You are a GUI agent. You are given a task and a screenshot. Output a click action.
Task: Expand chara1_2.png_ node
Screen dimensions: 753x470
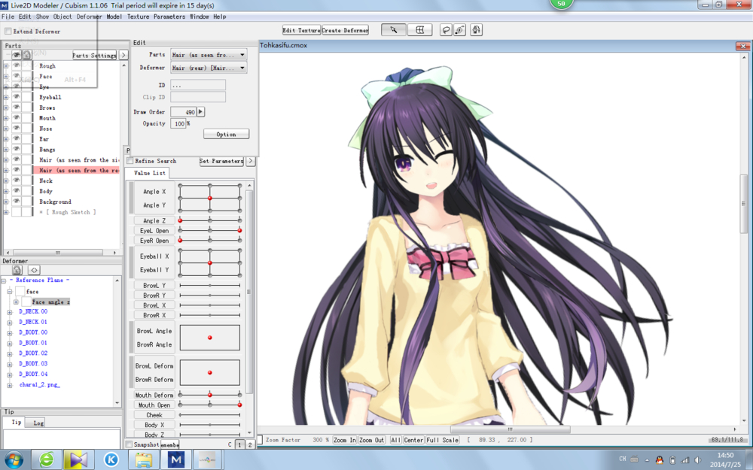click(x=10, y=385)
